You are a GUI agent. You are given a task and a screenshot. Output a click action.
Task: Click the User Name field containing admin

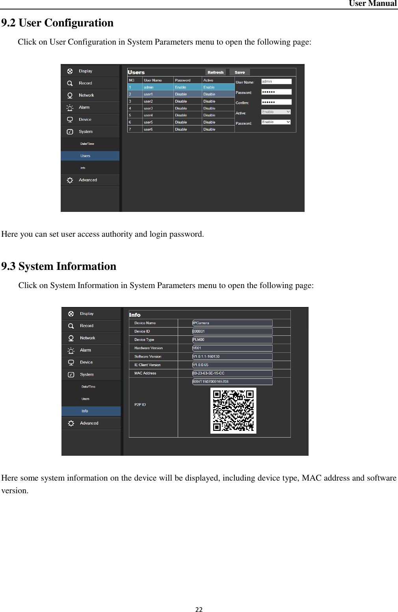(277, 82)
